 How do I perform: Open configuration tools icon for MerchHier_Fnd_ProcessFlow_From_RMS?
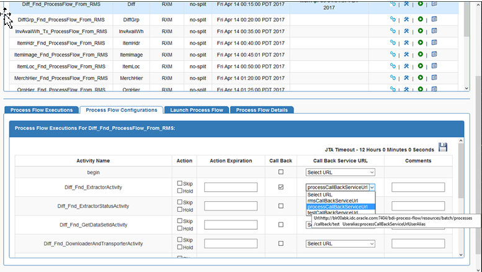406,78
